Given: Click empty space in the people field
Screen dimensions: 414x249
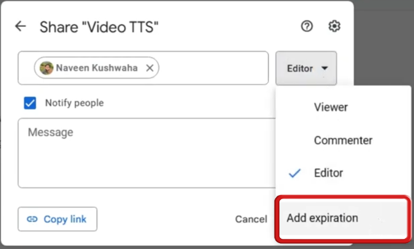Looking at the screenshot, I should 213,68.
